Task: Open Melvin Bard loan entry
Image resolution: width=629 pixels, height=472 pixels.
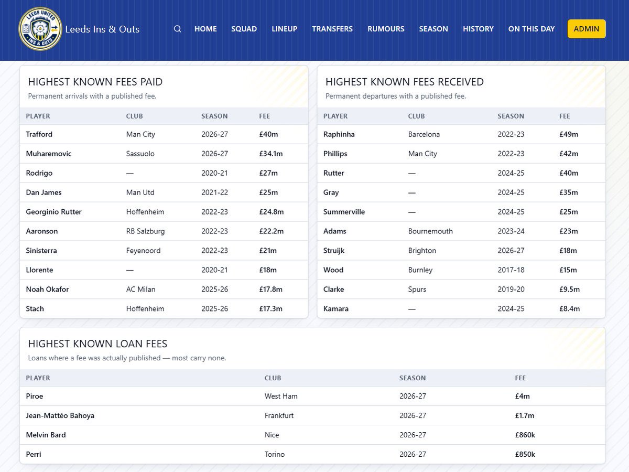Action: 46,435
